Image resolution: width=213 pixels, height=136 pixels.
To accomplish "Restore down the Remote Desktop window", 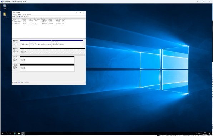I will click(x=203, y=2).
